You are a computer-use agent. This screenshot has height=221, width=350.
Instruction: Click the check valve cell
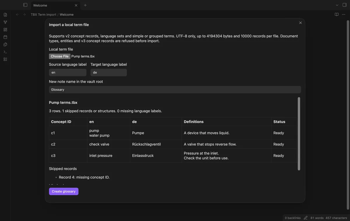coord(108,144)
